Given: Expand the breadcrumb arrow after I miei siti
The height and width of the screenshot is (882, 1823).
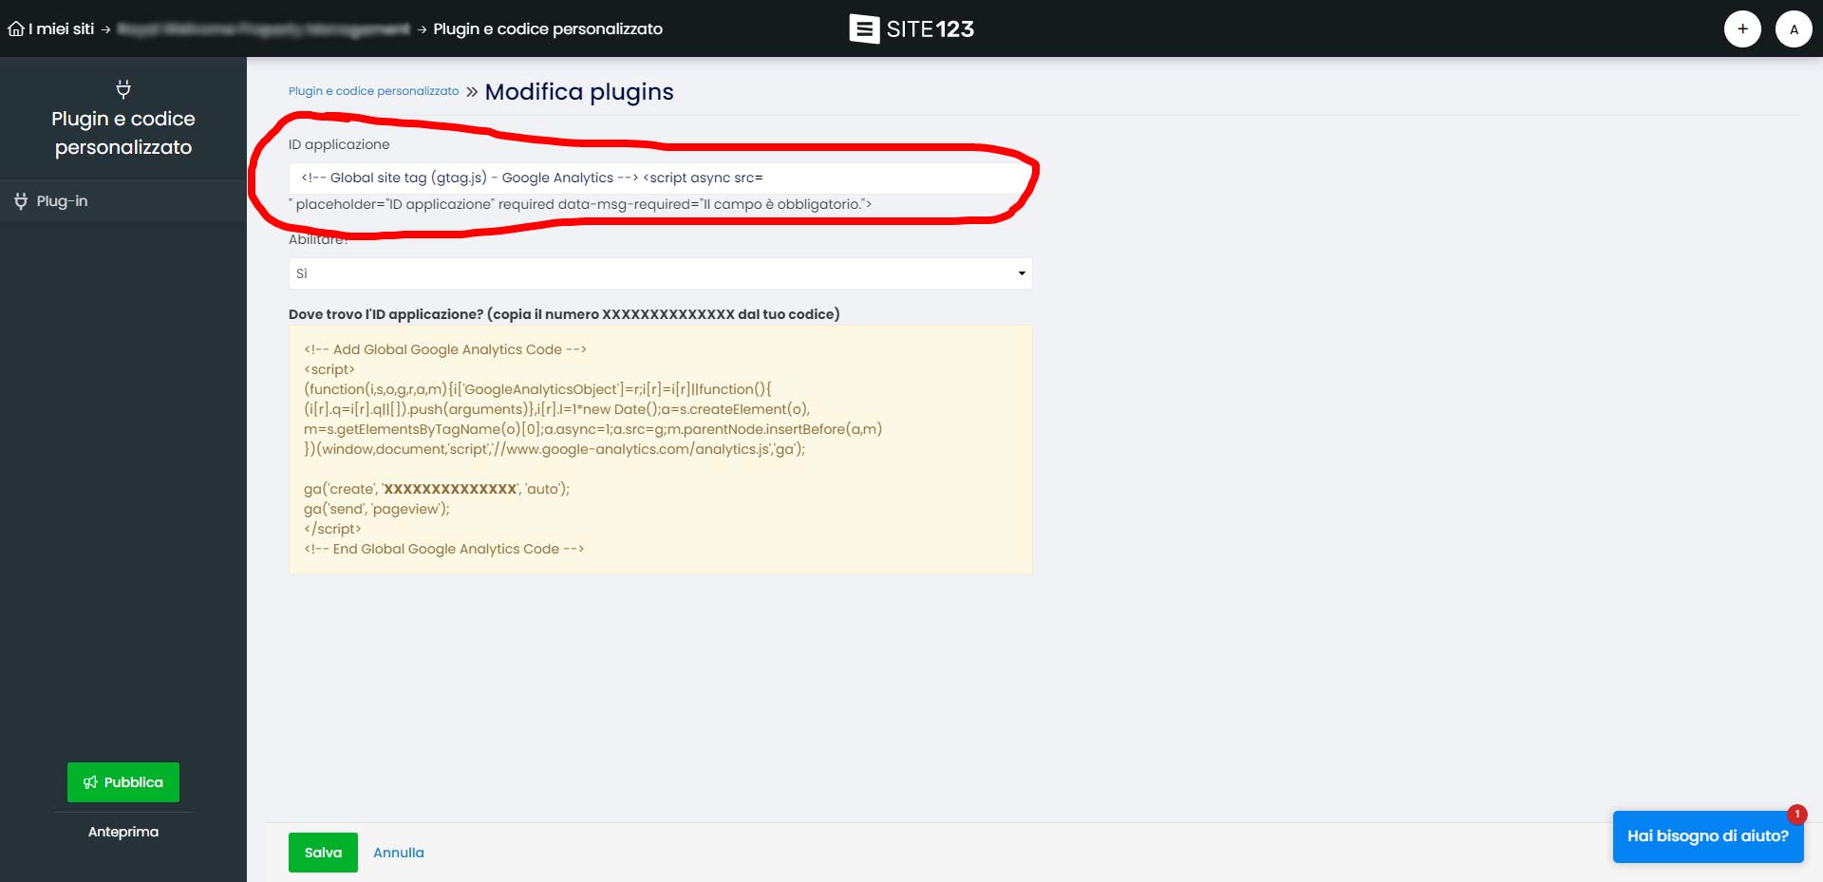Looking at the screenshot, I should point(107,28).
